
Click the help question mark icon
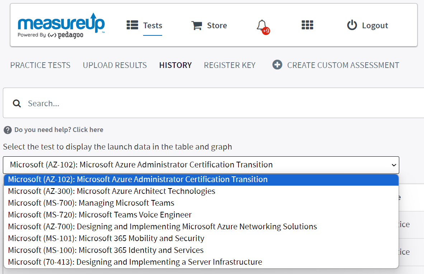tap(8, 130)
